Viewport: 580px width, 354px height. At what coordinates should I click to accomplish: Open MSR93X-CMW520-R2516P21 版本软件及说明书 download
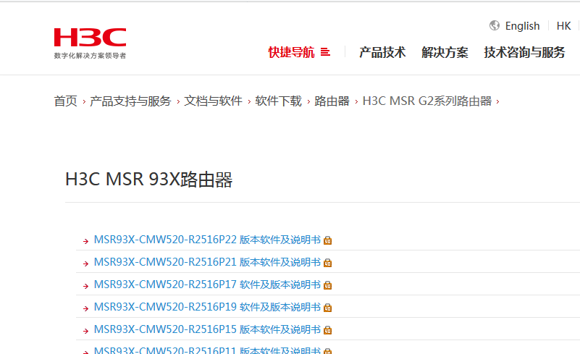(207, 262)
